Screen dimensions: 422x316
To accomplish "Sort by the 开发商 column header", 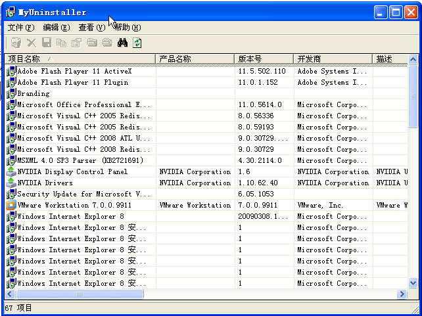I will tap(333, 59).
